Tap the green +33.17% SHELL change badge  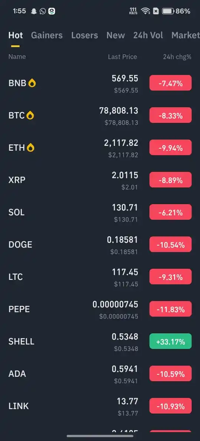(x=170, y=341)
